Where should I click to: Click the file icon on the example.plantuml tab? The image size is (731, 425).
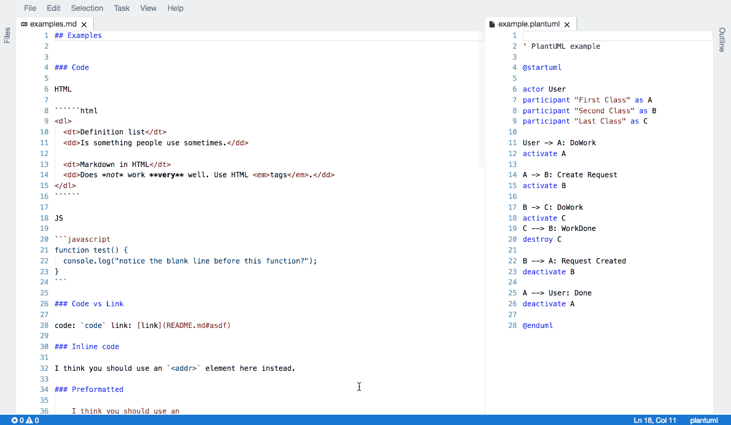pos(492,24)
